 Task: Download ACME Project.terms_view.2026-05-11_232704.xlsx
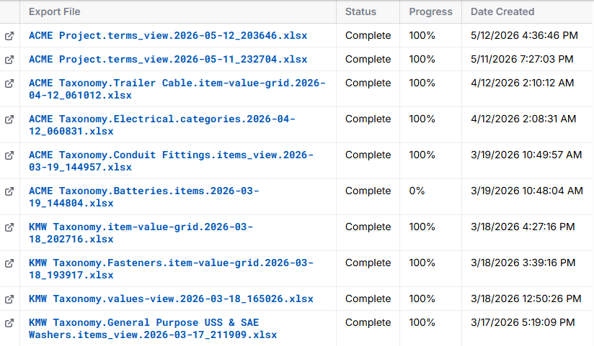168,60
